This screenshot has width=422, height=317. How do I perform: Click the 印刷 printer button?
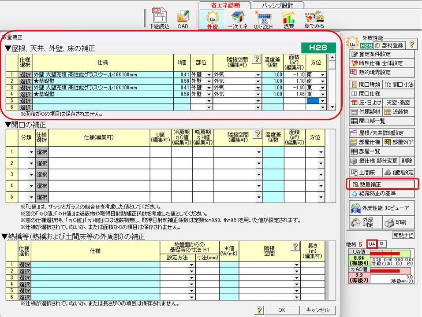(399, 222)
